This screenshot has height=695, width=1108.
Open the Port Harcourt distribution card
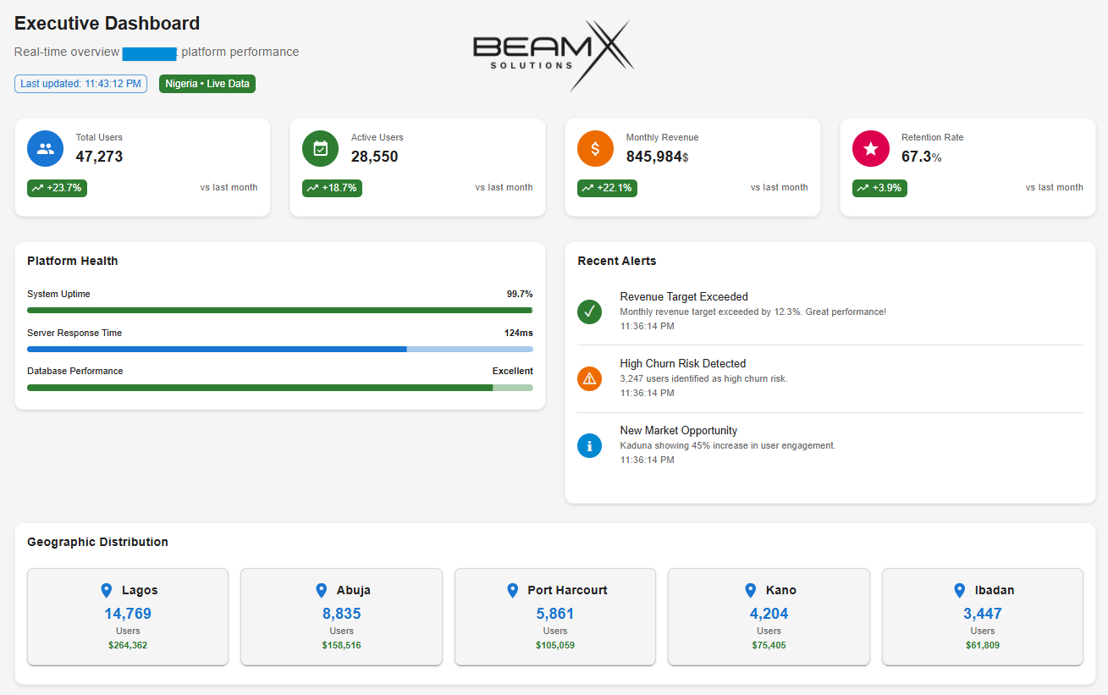[x=555, y=617]
